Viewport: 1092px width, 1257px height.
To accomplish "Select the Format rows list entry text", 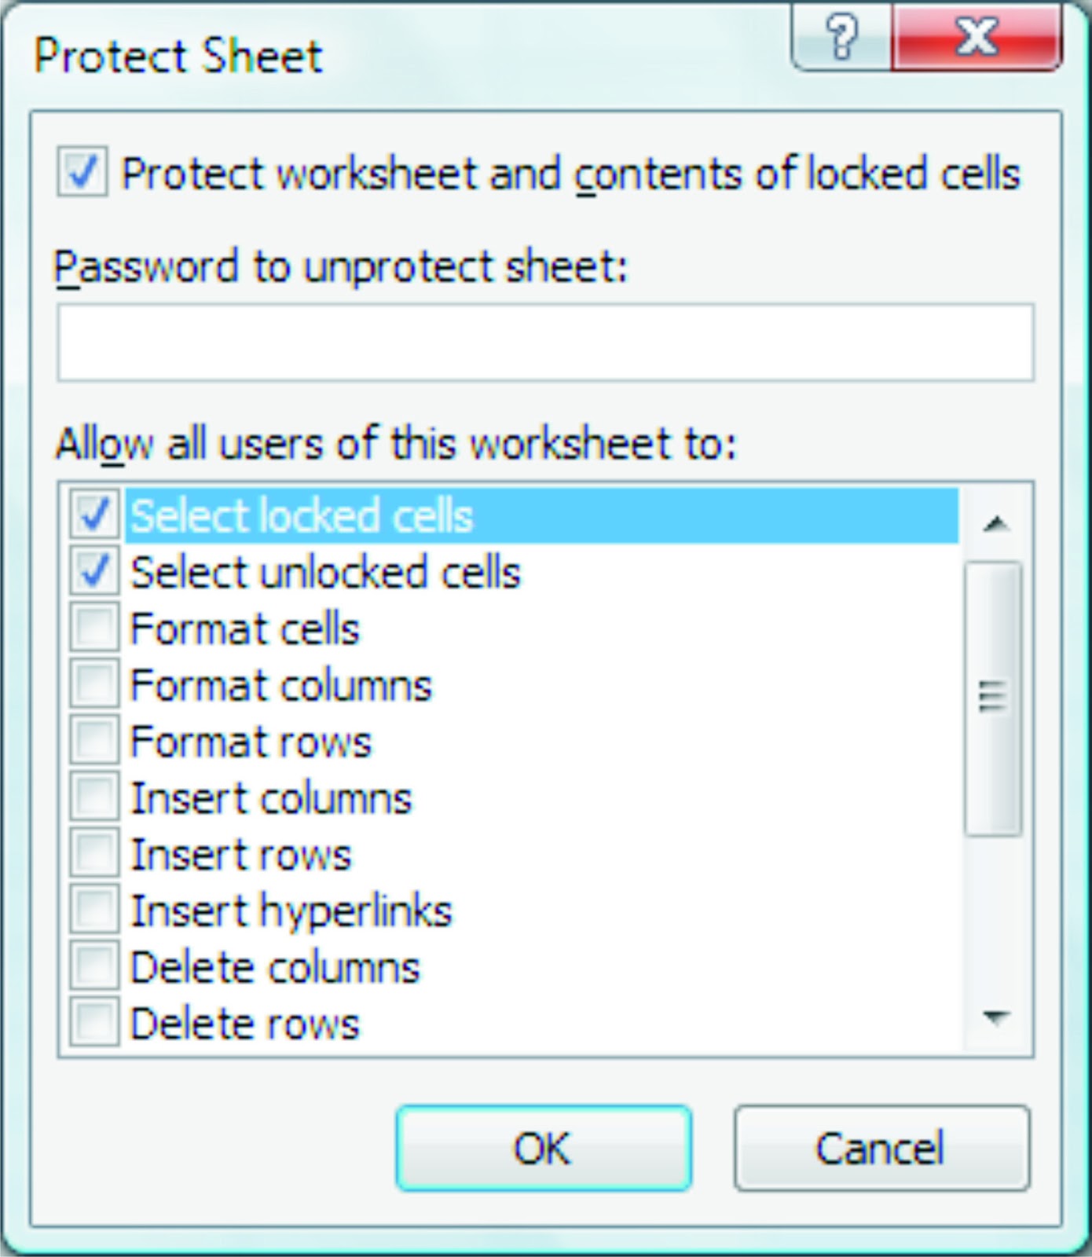I will (x=251, y=742).
